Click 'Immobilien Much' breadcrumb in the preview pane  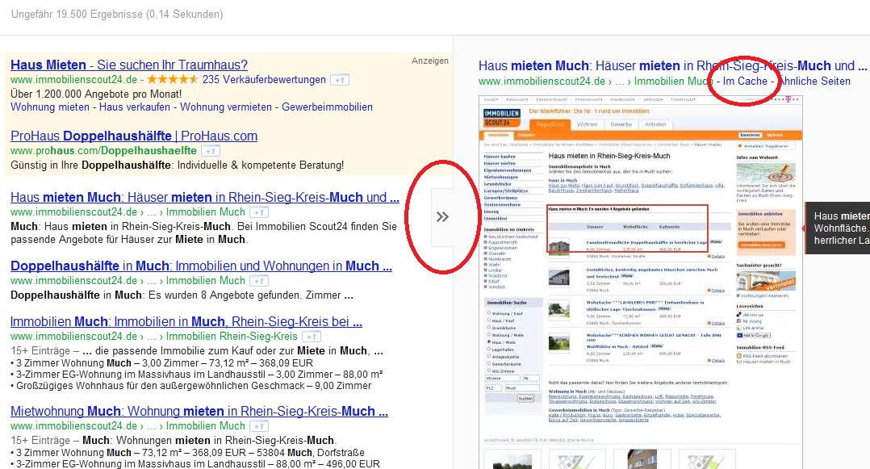click(x=673, y=81)
